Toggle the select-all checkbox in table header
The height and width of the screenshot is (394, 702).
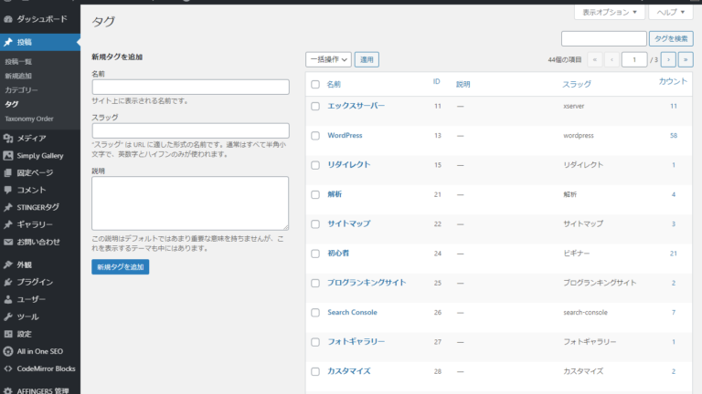coord(315,84)
